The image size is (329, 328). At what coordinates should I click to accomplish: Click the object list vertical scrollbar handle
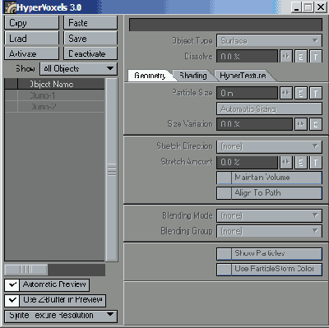pos(112,169)
